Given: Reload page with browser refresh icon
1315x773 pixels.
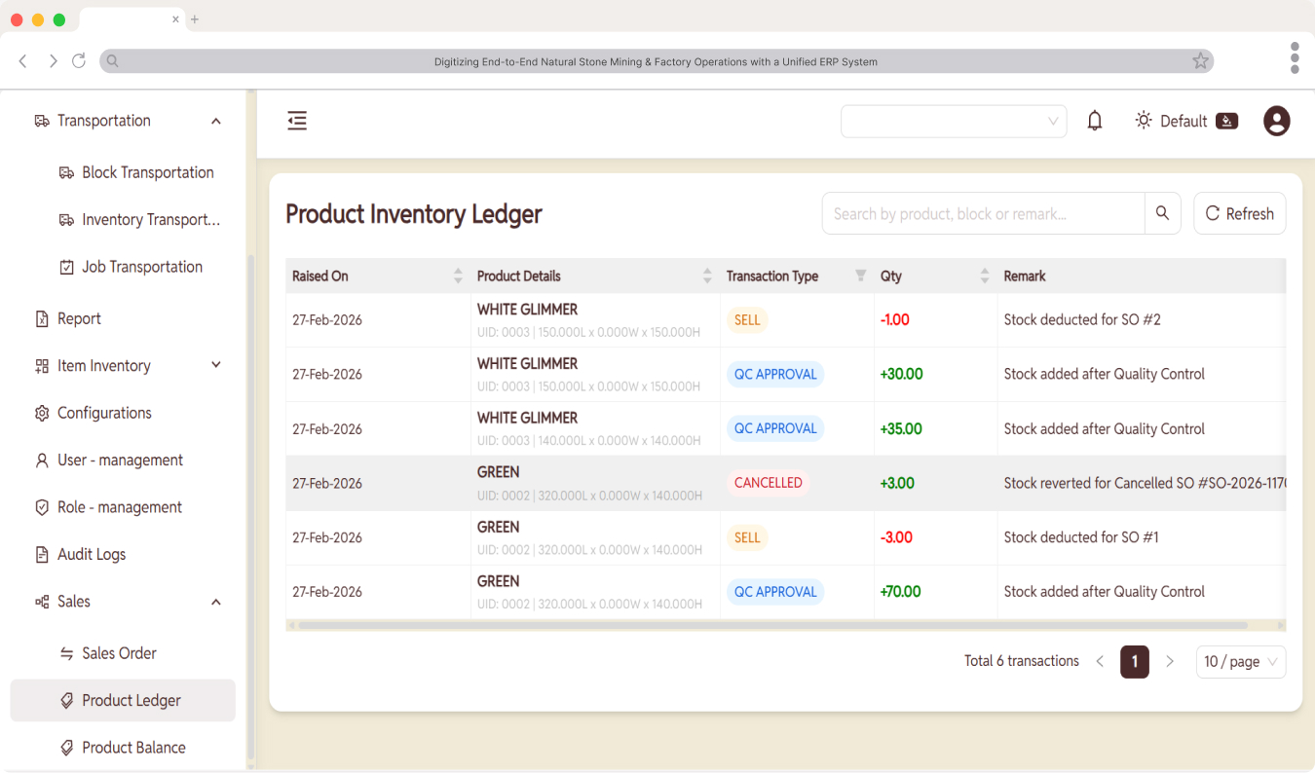Looking at the screenshot, I should [x=79, y=61].
